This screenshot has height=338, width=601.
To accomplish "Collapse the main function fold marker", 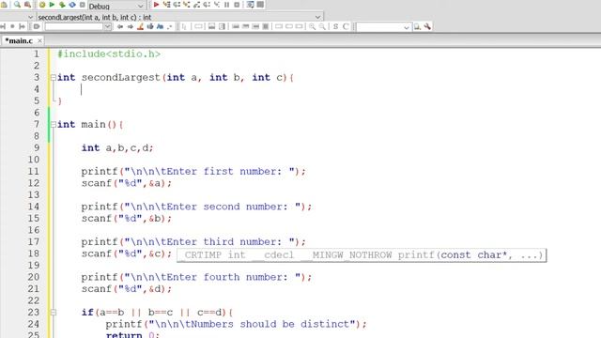I will (54, 125).
